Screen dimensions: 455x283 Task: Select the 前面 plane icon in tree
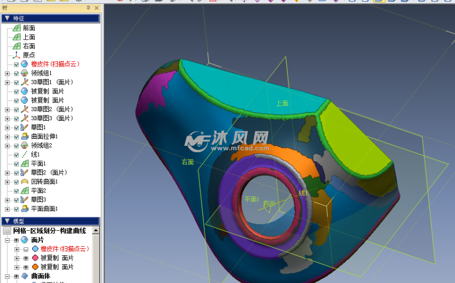17,28
